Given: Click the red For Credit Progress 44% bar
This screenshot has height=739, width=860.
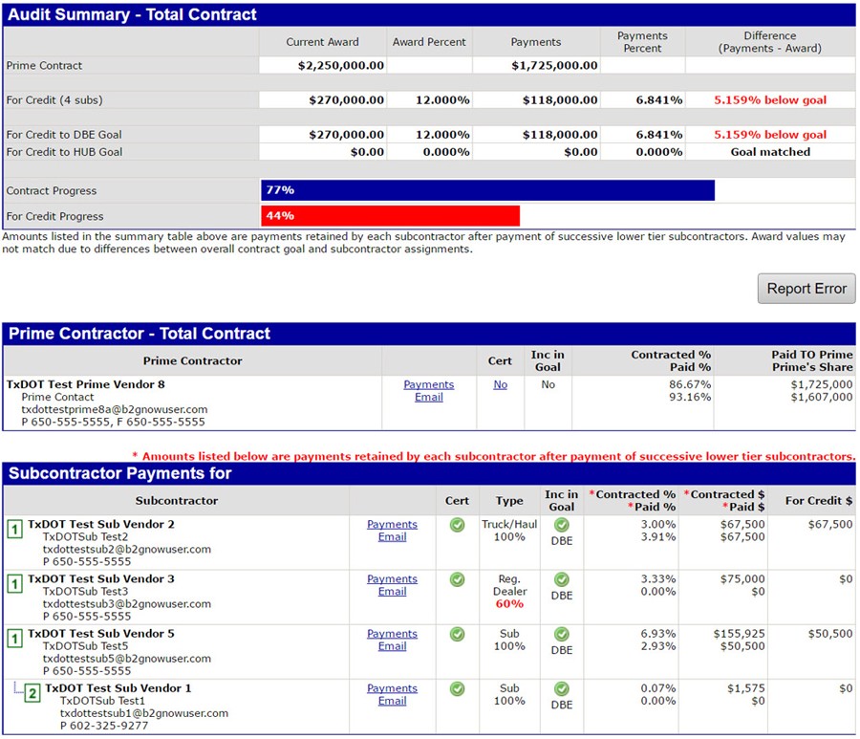Looking at the screenshot, I should click(390, 216).
